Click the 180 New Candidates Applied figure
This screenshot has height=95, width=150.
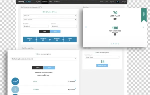point(115,28)
